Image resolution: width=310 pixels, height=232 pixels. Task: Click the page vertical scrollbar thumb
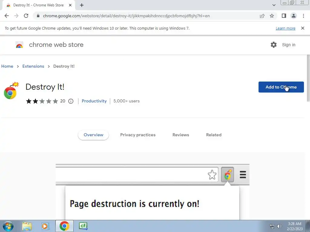point(308,78)
